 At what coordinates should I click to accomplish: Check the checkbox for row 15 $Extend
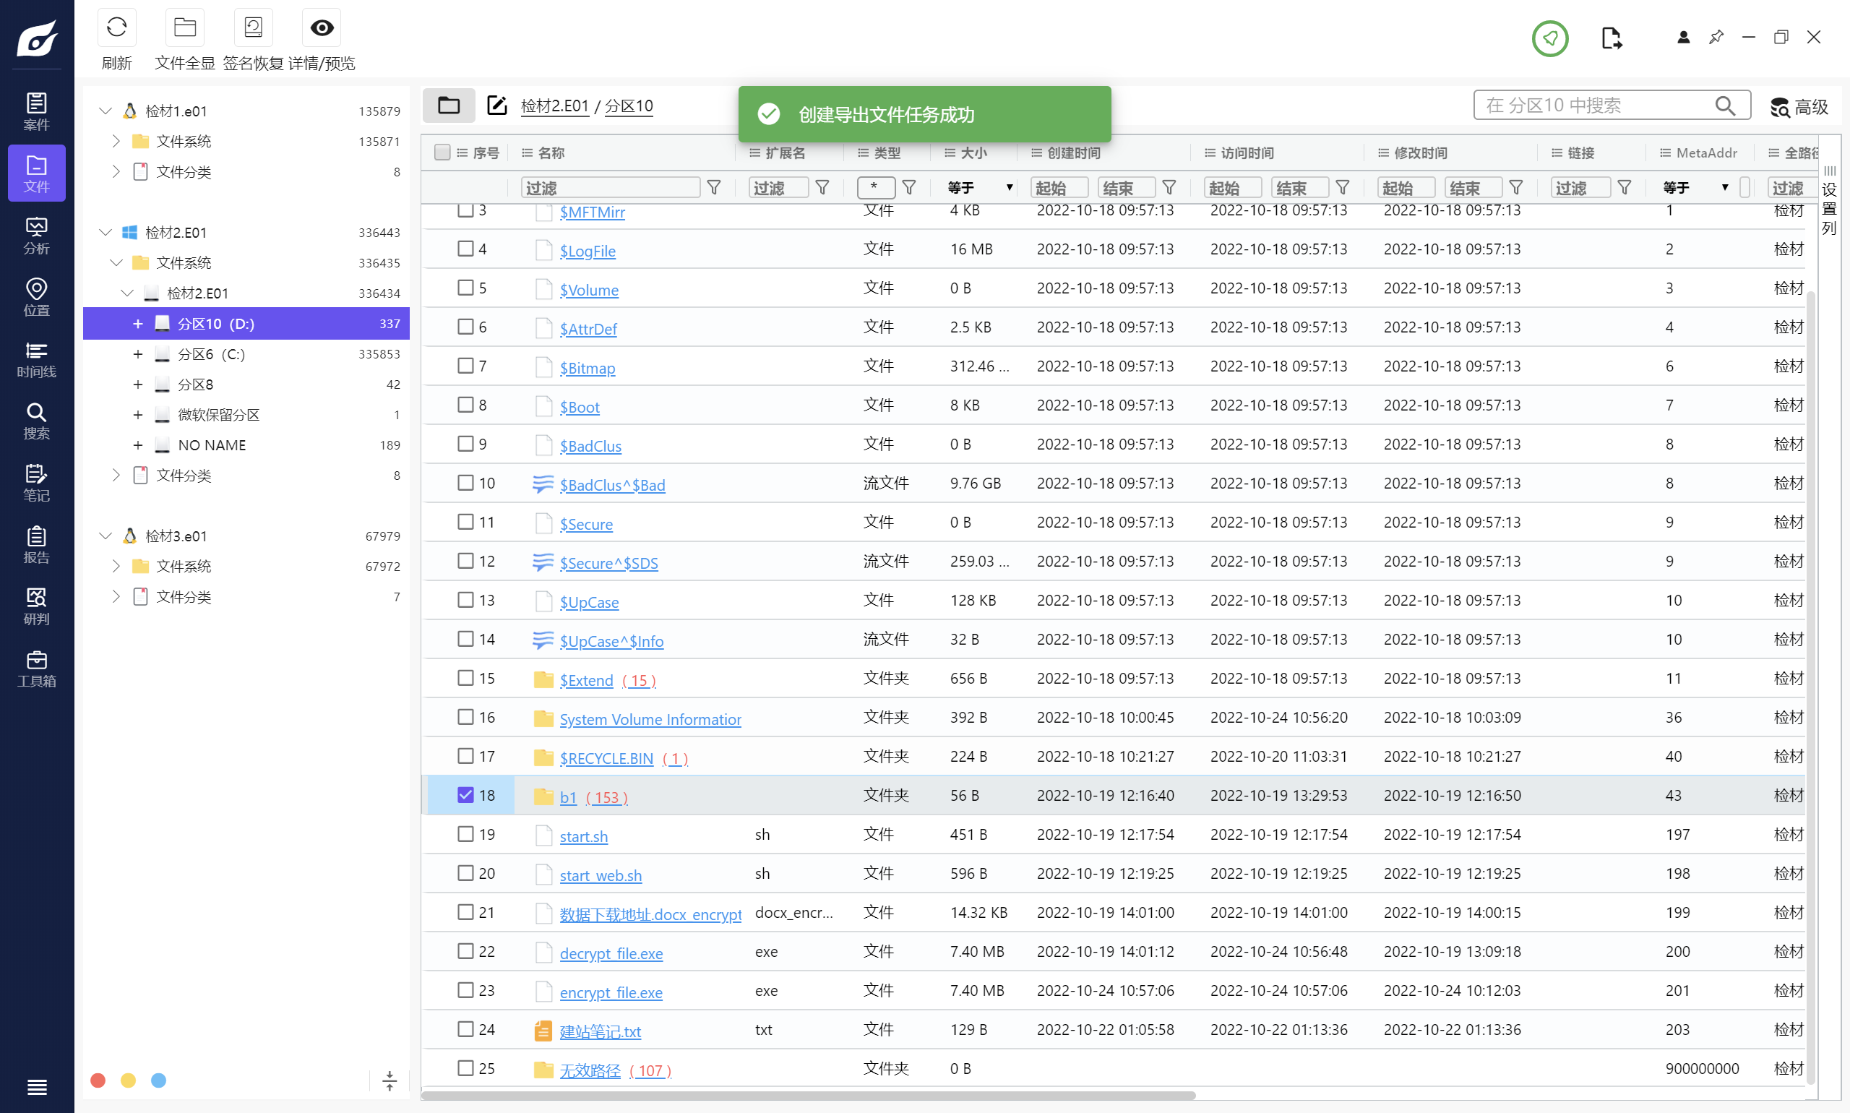[x=465, y=677]
